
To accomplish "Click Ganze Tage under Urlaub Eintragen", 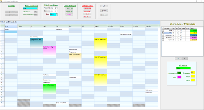I will pos(69,8).
